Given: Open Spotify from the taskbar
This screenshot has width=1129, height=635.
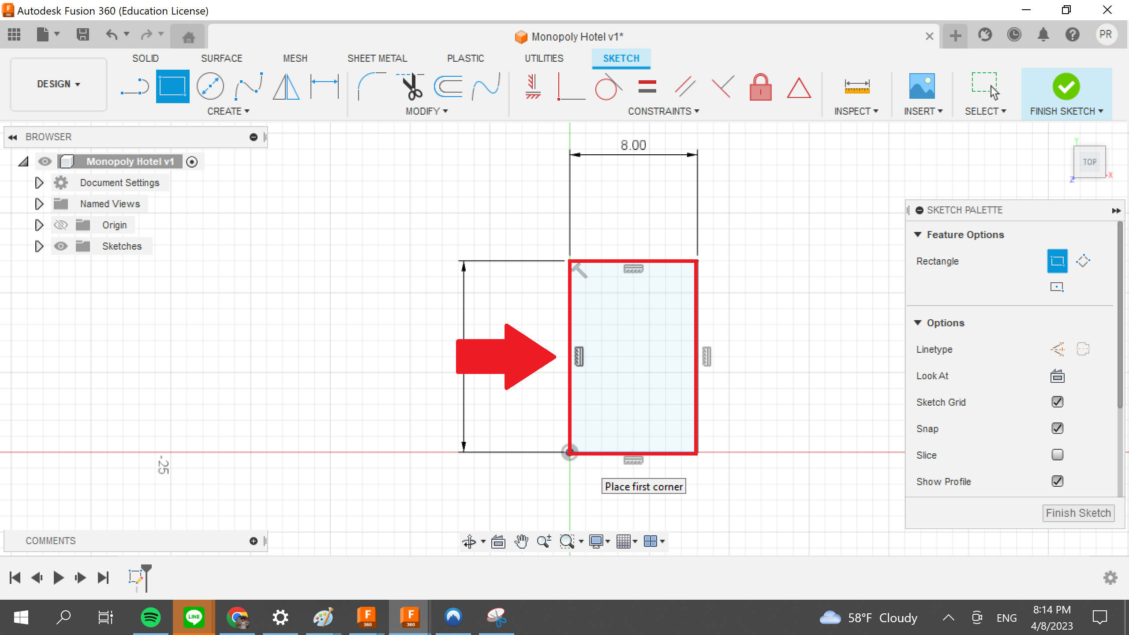Looking at the screenshot, I should [x=150, y=617].
